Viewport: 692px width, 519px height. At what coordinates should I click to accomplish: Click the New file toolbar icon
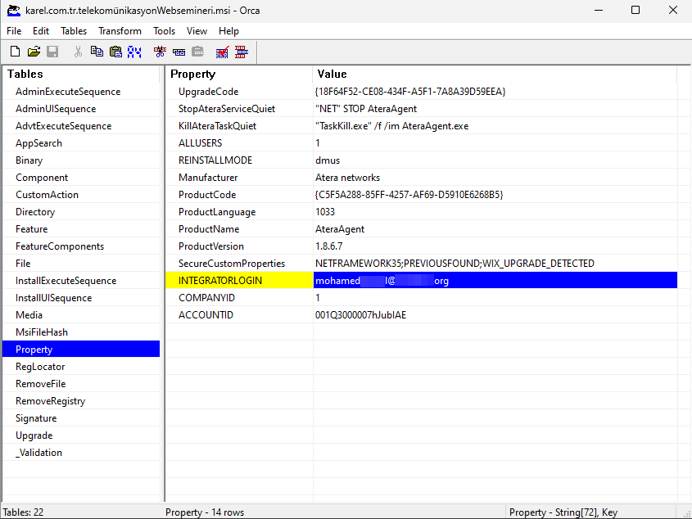[15, 52]
